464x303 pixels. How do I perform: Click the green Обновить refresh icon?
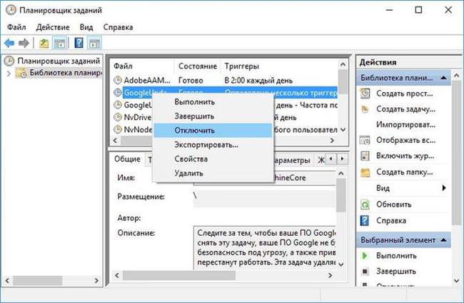(x=365, y=204)
